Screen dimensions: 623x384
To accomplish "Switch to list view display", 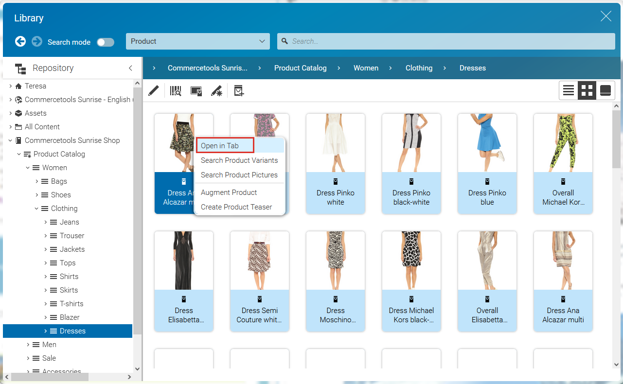I will [568, 90].
